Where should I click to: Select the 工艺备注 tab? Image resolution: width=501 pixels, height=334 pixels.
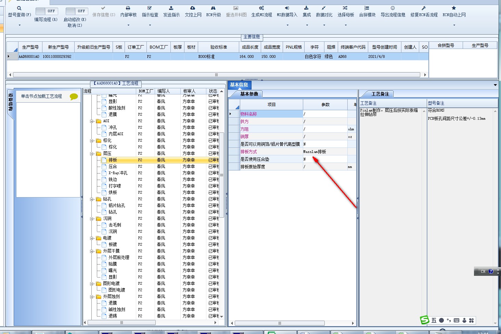[x=380, y=94]
